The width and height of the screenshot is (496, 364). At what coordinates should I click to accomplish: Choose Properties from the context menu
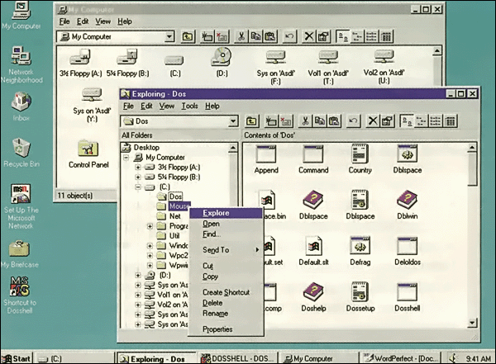217,329
